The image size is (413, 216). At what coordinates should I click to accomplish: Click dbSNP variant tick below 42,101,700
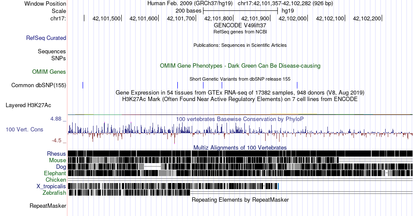pos(177,85)
